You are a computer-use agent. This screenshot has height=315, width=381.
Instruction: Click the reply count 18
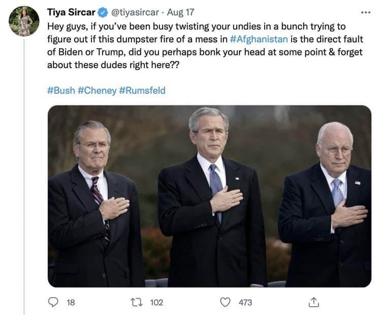tap(71, 302)
